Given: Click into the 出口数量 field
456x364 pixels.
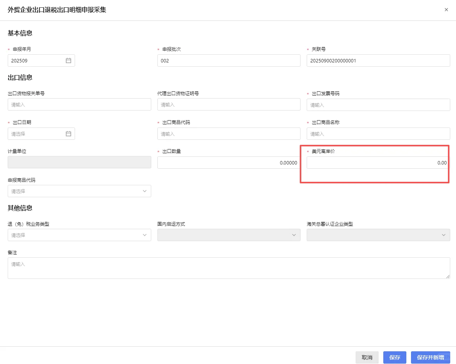Looking at the screenshot, I should click(x=229, y=163).
